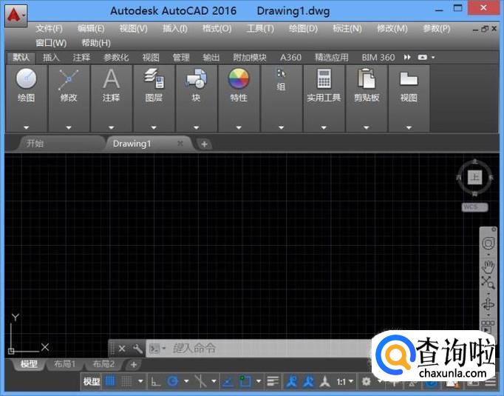504x396 pixels.
Task: Open a new drawing tab with plus button
Action: point(204,144)
